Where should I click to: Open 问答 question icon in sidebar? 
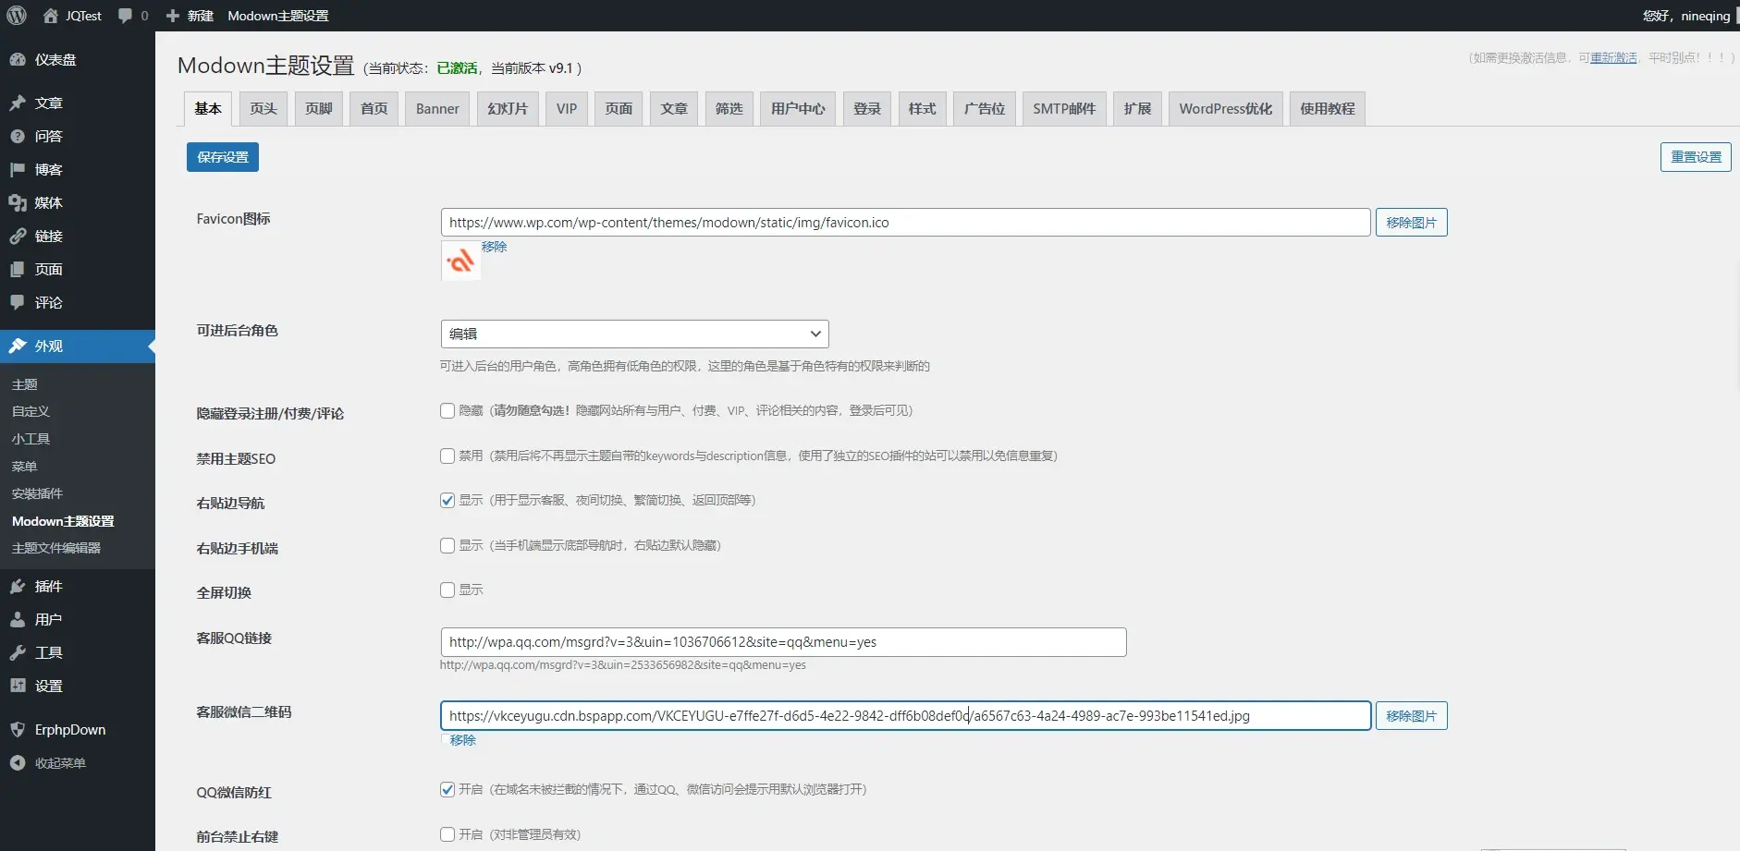tap(18, 136)
